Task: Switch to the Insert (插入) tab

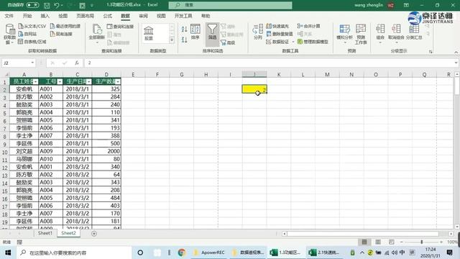Action: click(45, 16)
